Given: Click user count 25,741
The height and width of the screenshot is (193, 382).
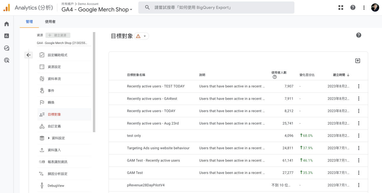Looking at the screenshot, I should coord(288,123).
